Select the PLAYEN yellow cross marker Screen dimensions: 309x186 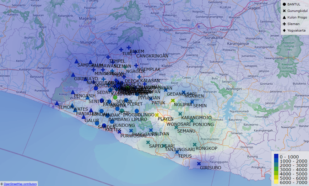click(x=157, y=115)
